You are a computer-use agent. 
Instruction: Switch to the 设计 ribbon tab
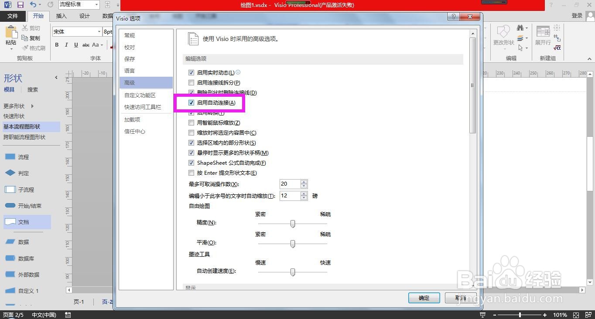coord(85,16)
